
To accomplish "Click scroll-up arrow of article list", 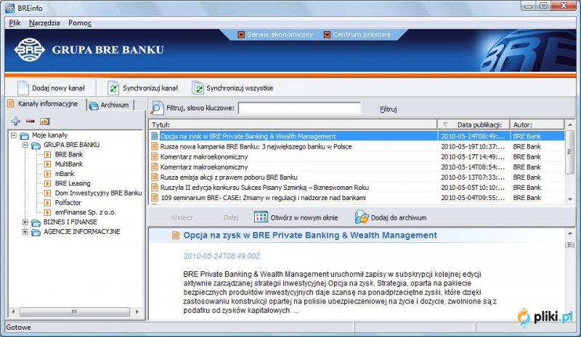I will (x=570, y=125).
